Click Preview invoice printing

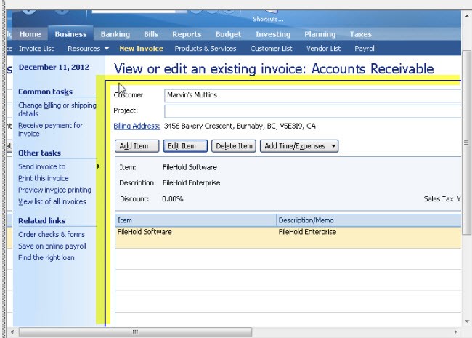coord(54,190)
